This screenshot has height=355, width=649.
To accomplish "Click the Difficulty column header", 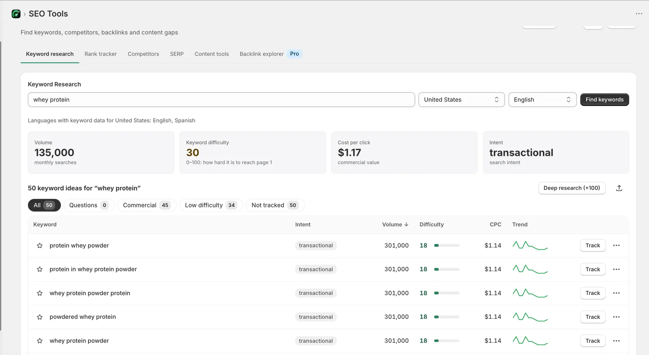I will click(432, 224).
